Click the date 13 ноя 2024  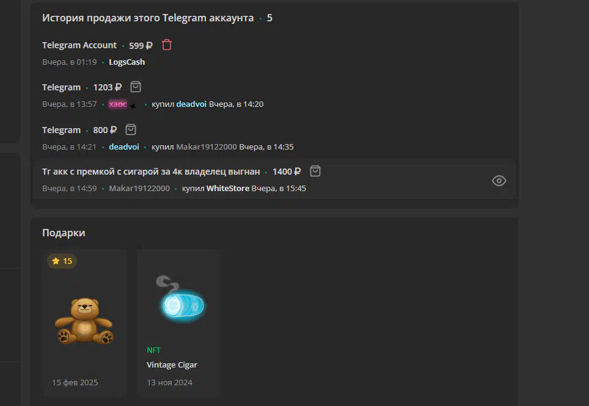[x=169, y=382]
